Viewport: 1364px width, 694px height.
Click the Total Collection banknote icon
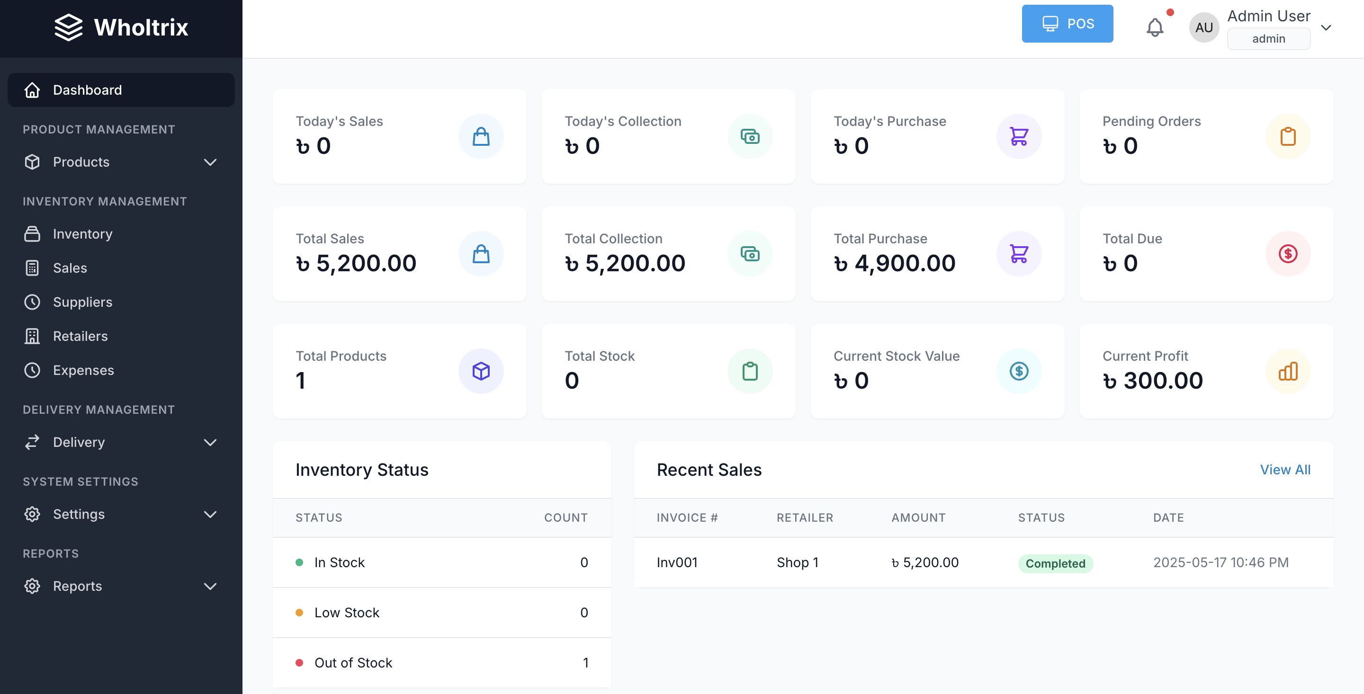pyautogui.click(x=749, y=254)
